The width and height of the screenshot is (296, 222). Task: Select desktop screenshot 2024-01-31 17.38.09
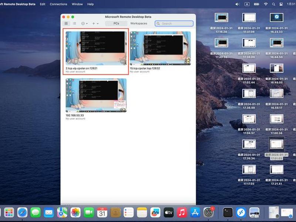tap(249, 43)
